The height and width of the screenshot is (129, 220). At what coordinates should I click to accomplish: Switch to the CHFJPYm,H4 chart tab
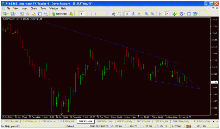(161, 121)
